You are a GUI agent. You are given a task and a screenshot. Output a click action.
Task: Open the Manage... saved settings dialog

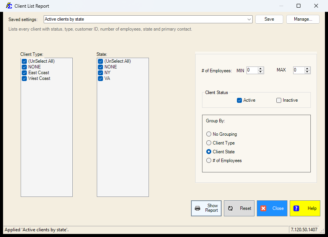click(x=303, y=19)
